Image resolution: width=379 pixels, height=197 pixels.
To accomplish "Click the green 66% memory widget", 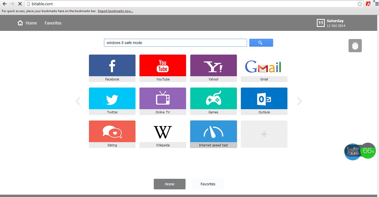I will point(368,151).
